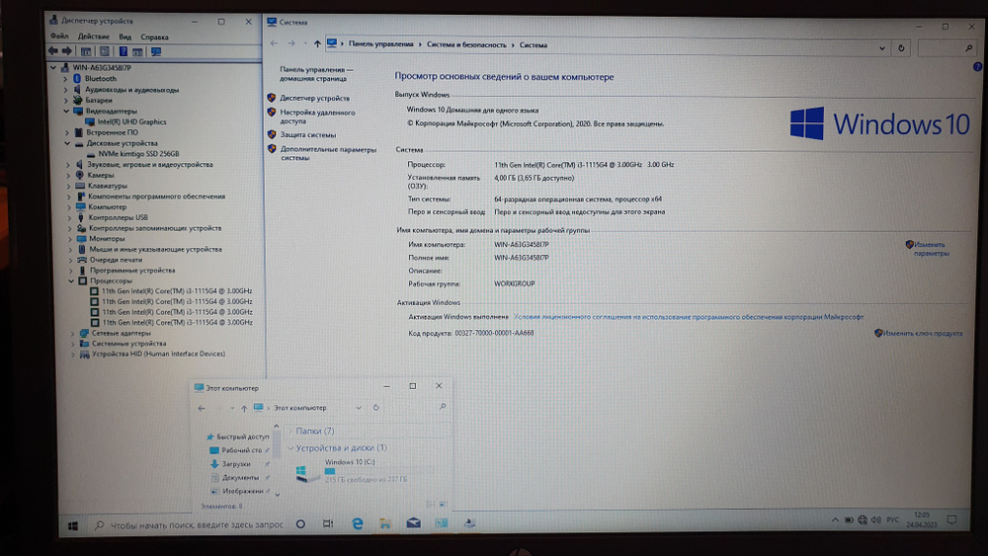Click the battery icon in system tray
Screen dimensions: 988x556
[x=849, y=520]
